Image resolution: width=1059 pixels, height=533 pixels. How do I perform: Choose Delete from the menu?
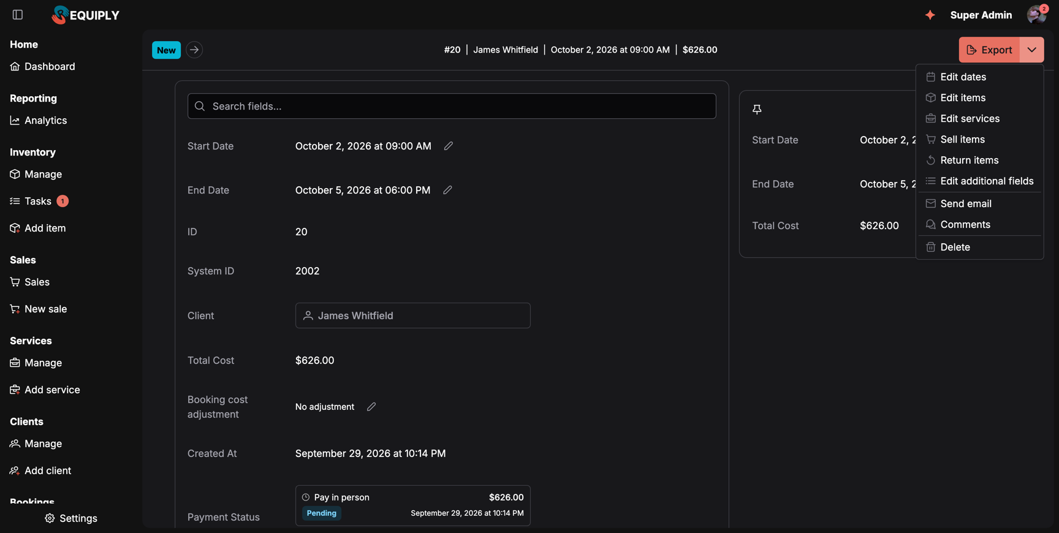tap(980, 247)
